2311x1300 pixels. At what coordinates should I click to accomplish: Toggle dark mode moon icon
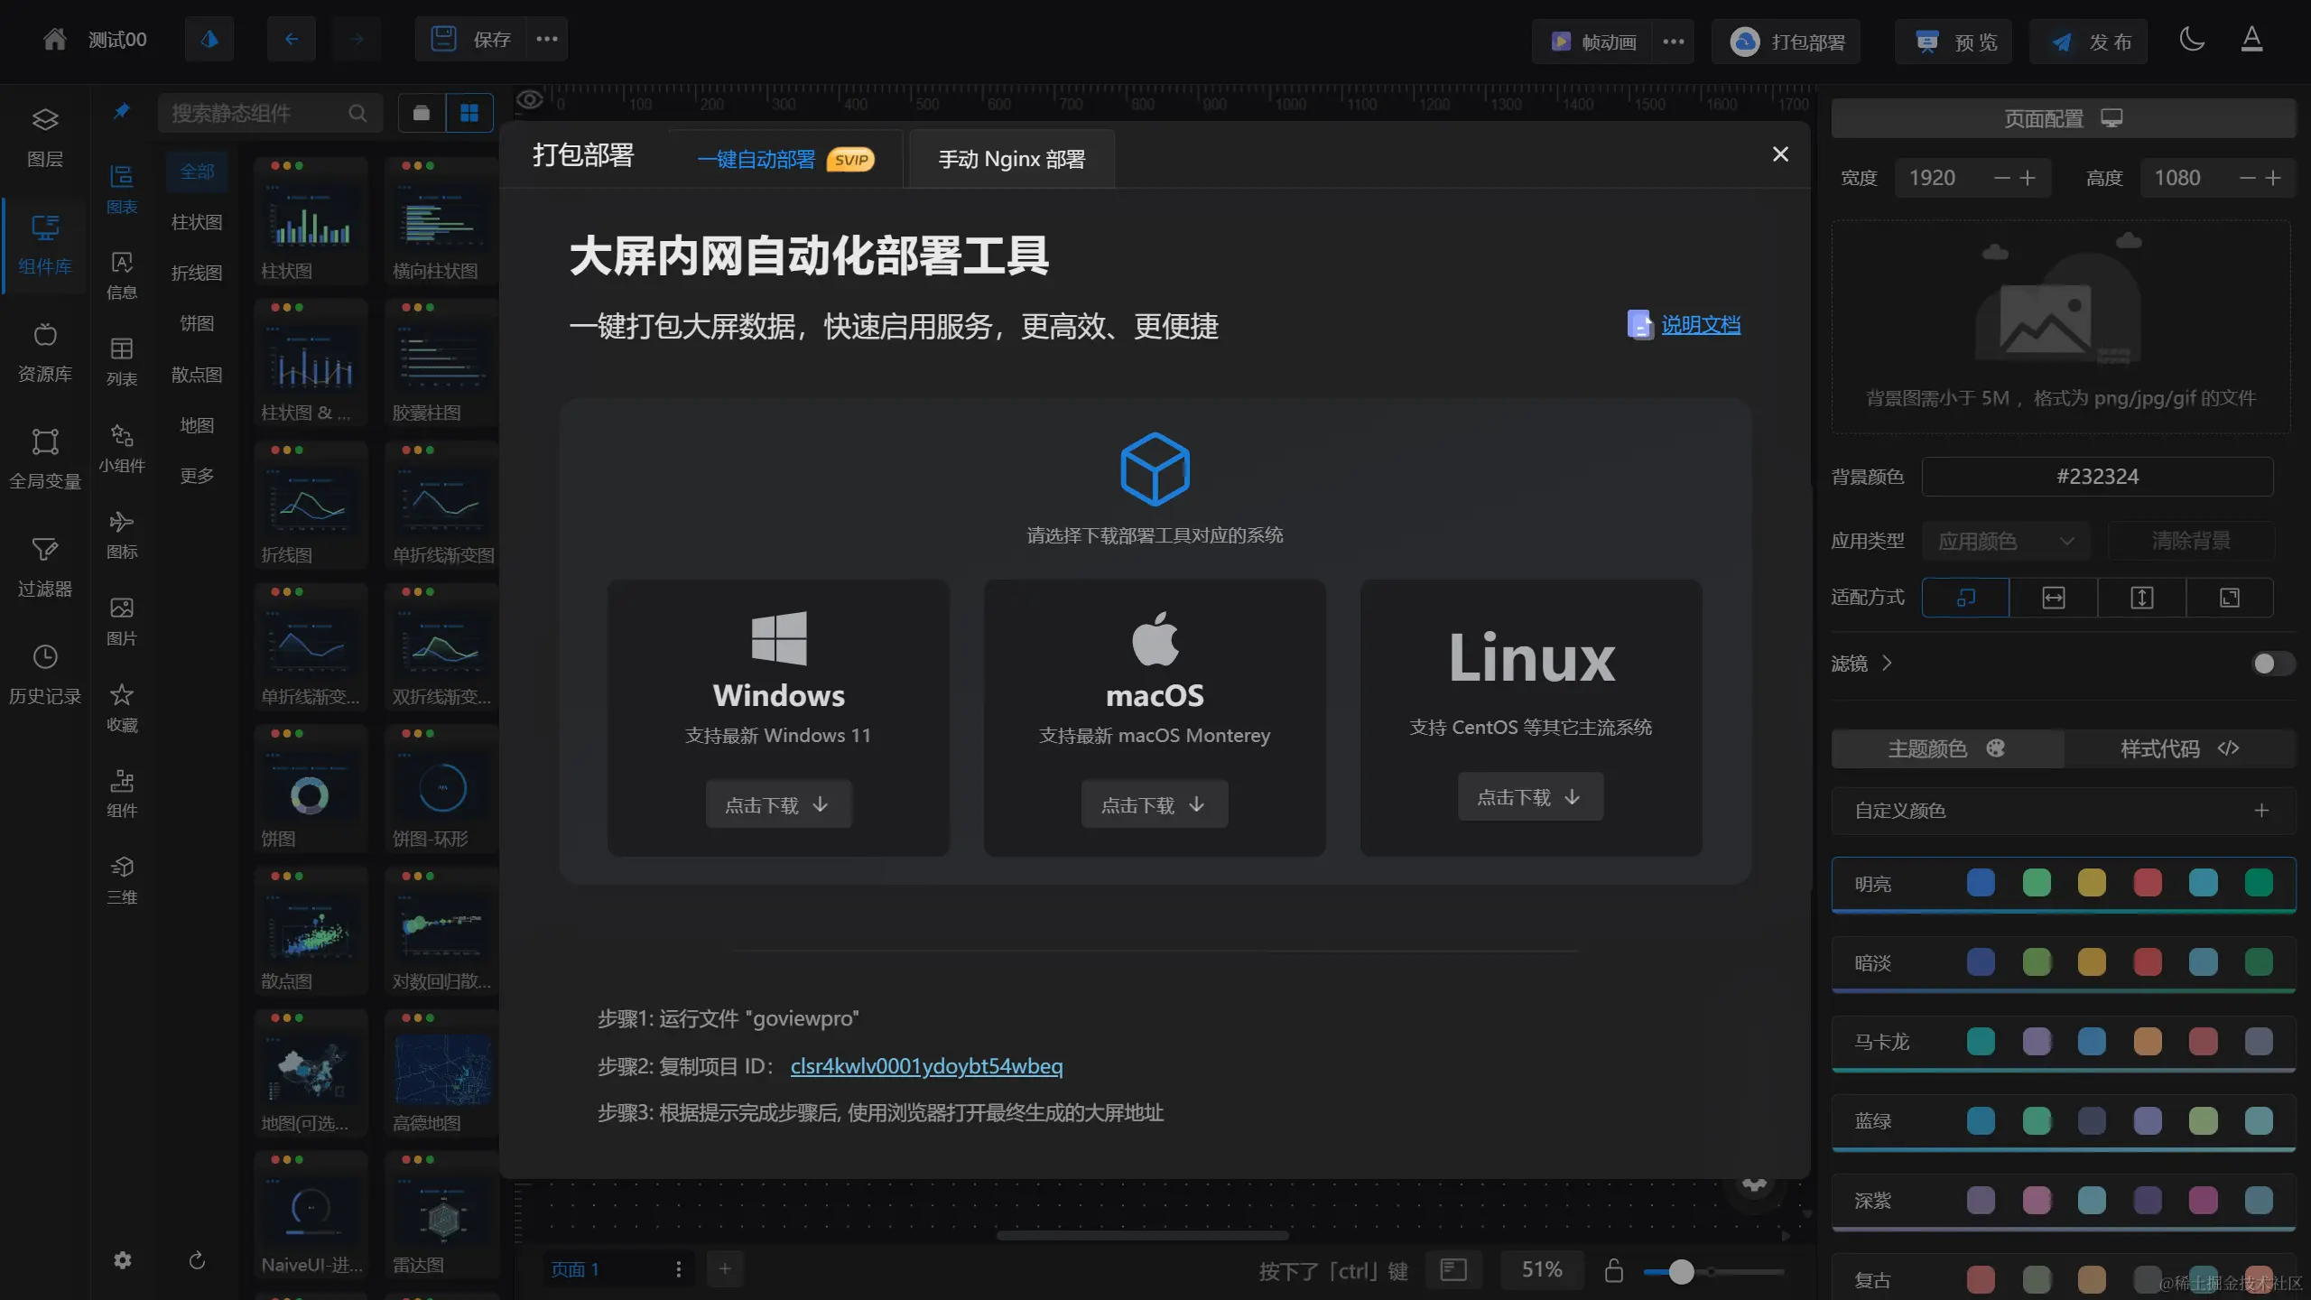point(2192,40)
